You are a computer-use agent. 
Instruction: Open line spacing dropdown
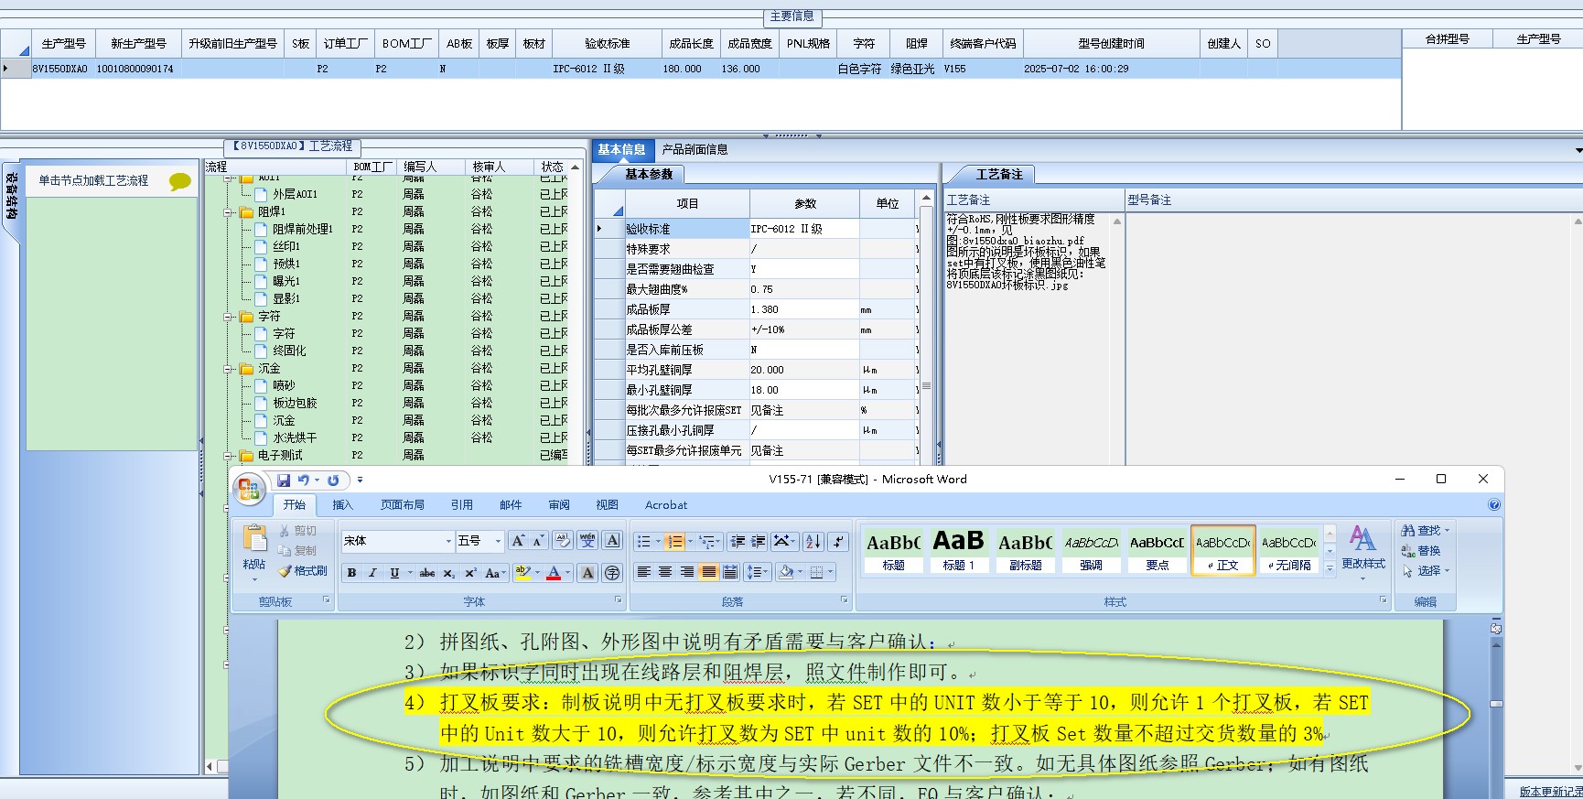pos(756,572)
